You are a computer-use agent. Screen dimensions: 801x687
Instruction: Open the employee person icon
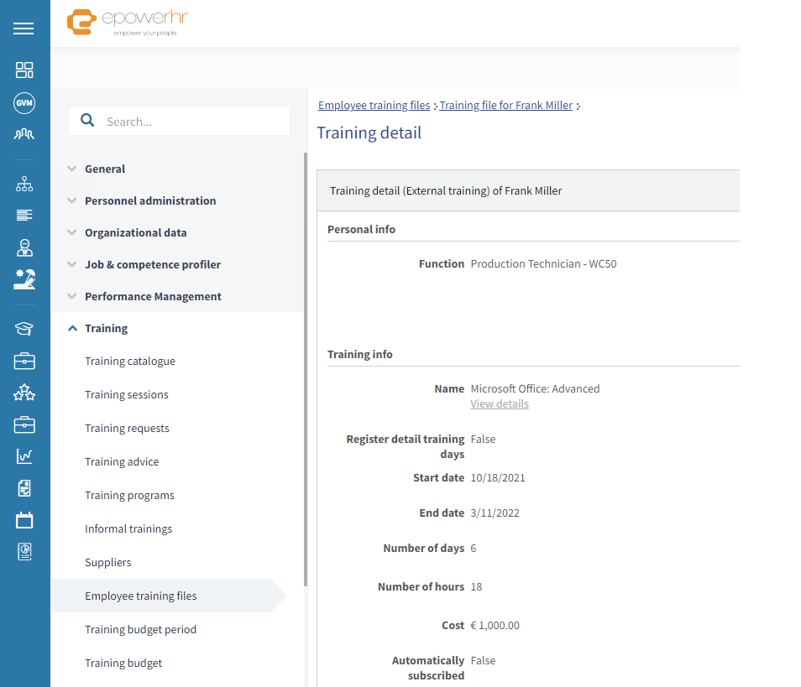coord(24,247)
